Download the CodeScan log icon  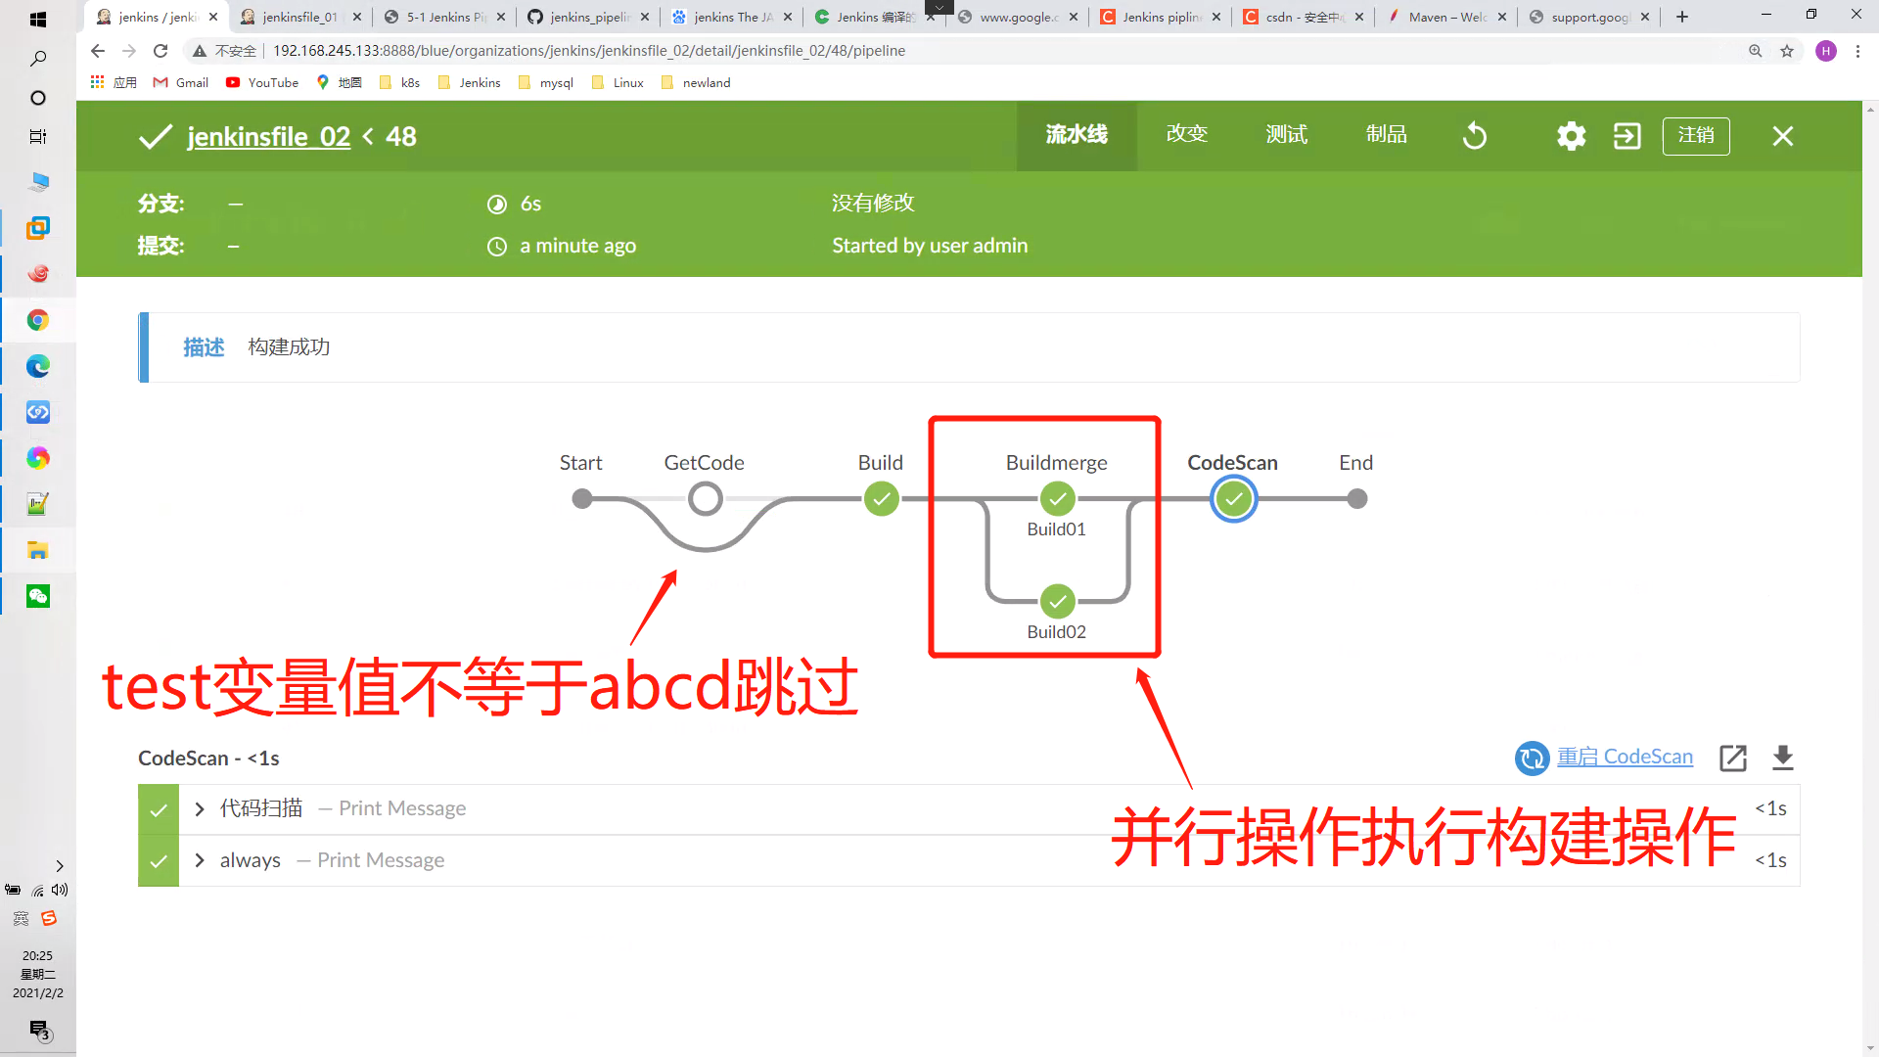click(1783, 758)
